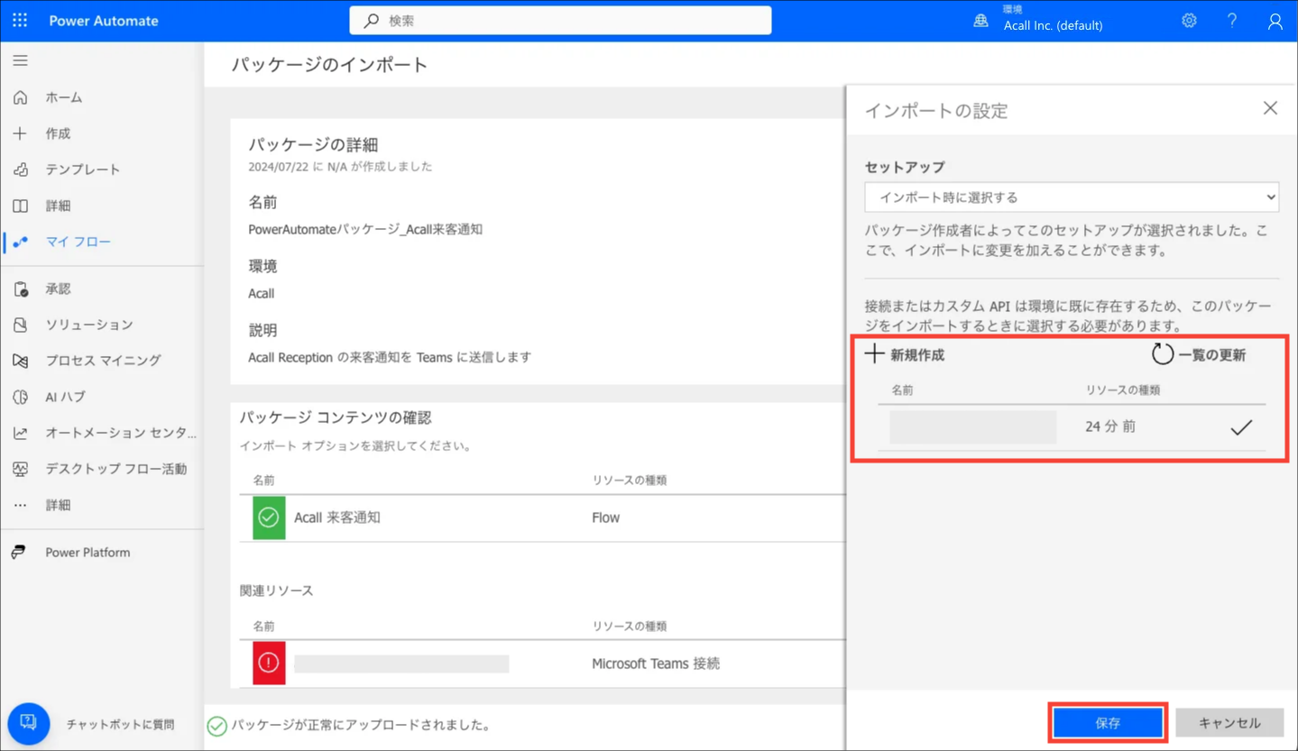Click the 一覧の更新 link

tap(1212, 355)
